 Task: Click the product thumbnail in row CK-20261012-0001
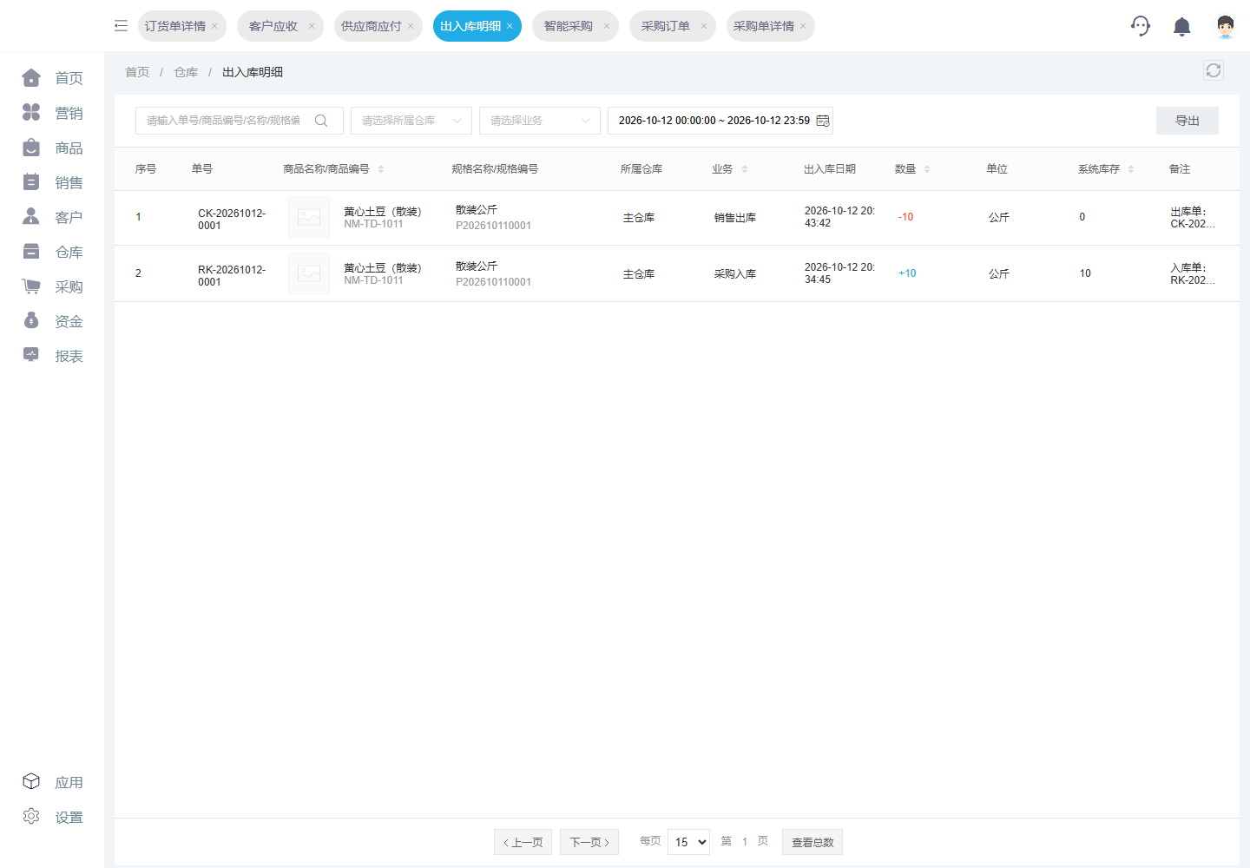coord(309,217)
